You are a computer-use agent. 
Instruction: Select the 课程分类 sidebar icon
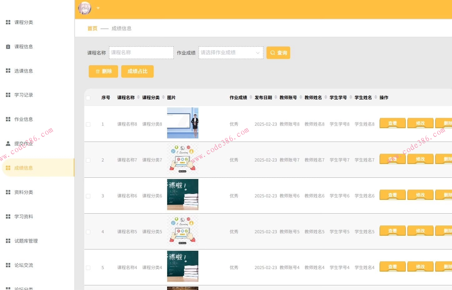click(8, 22)
